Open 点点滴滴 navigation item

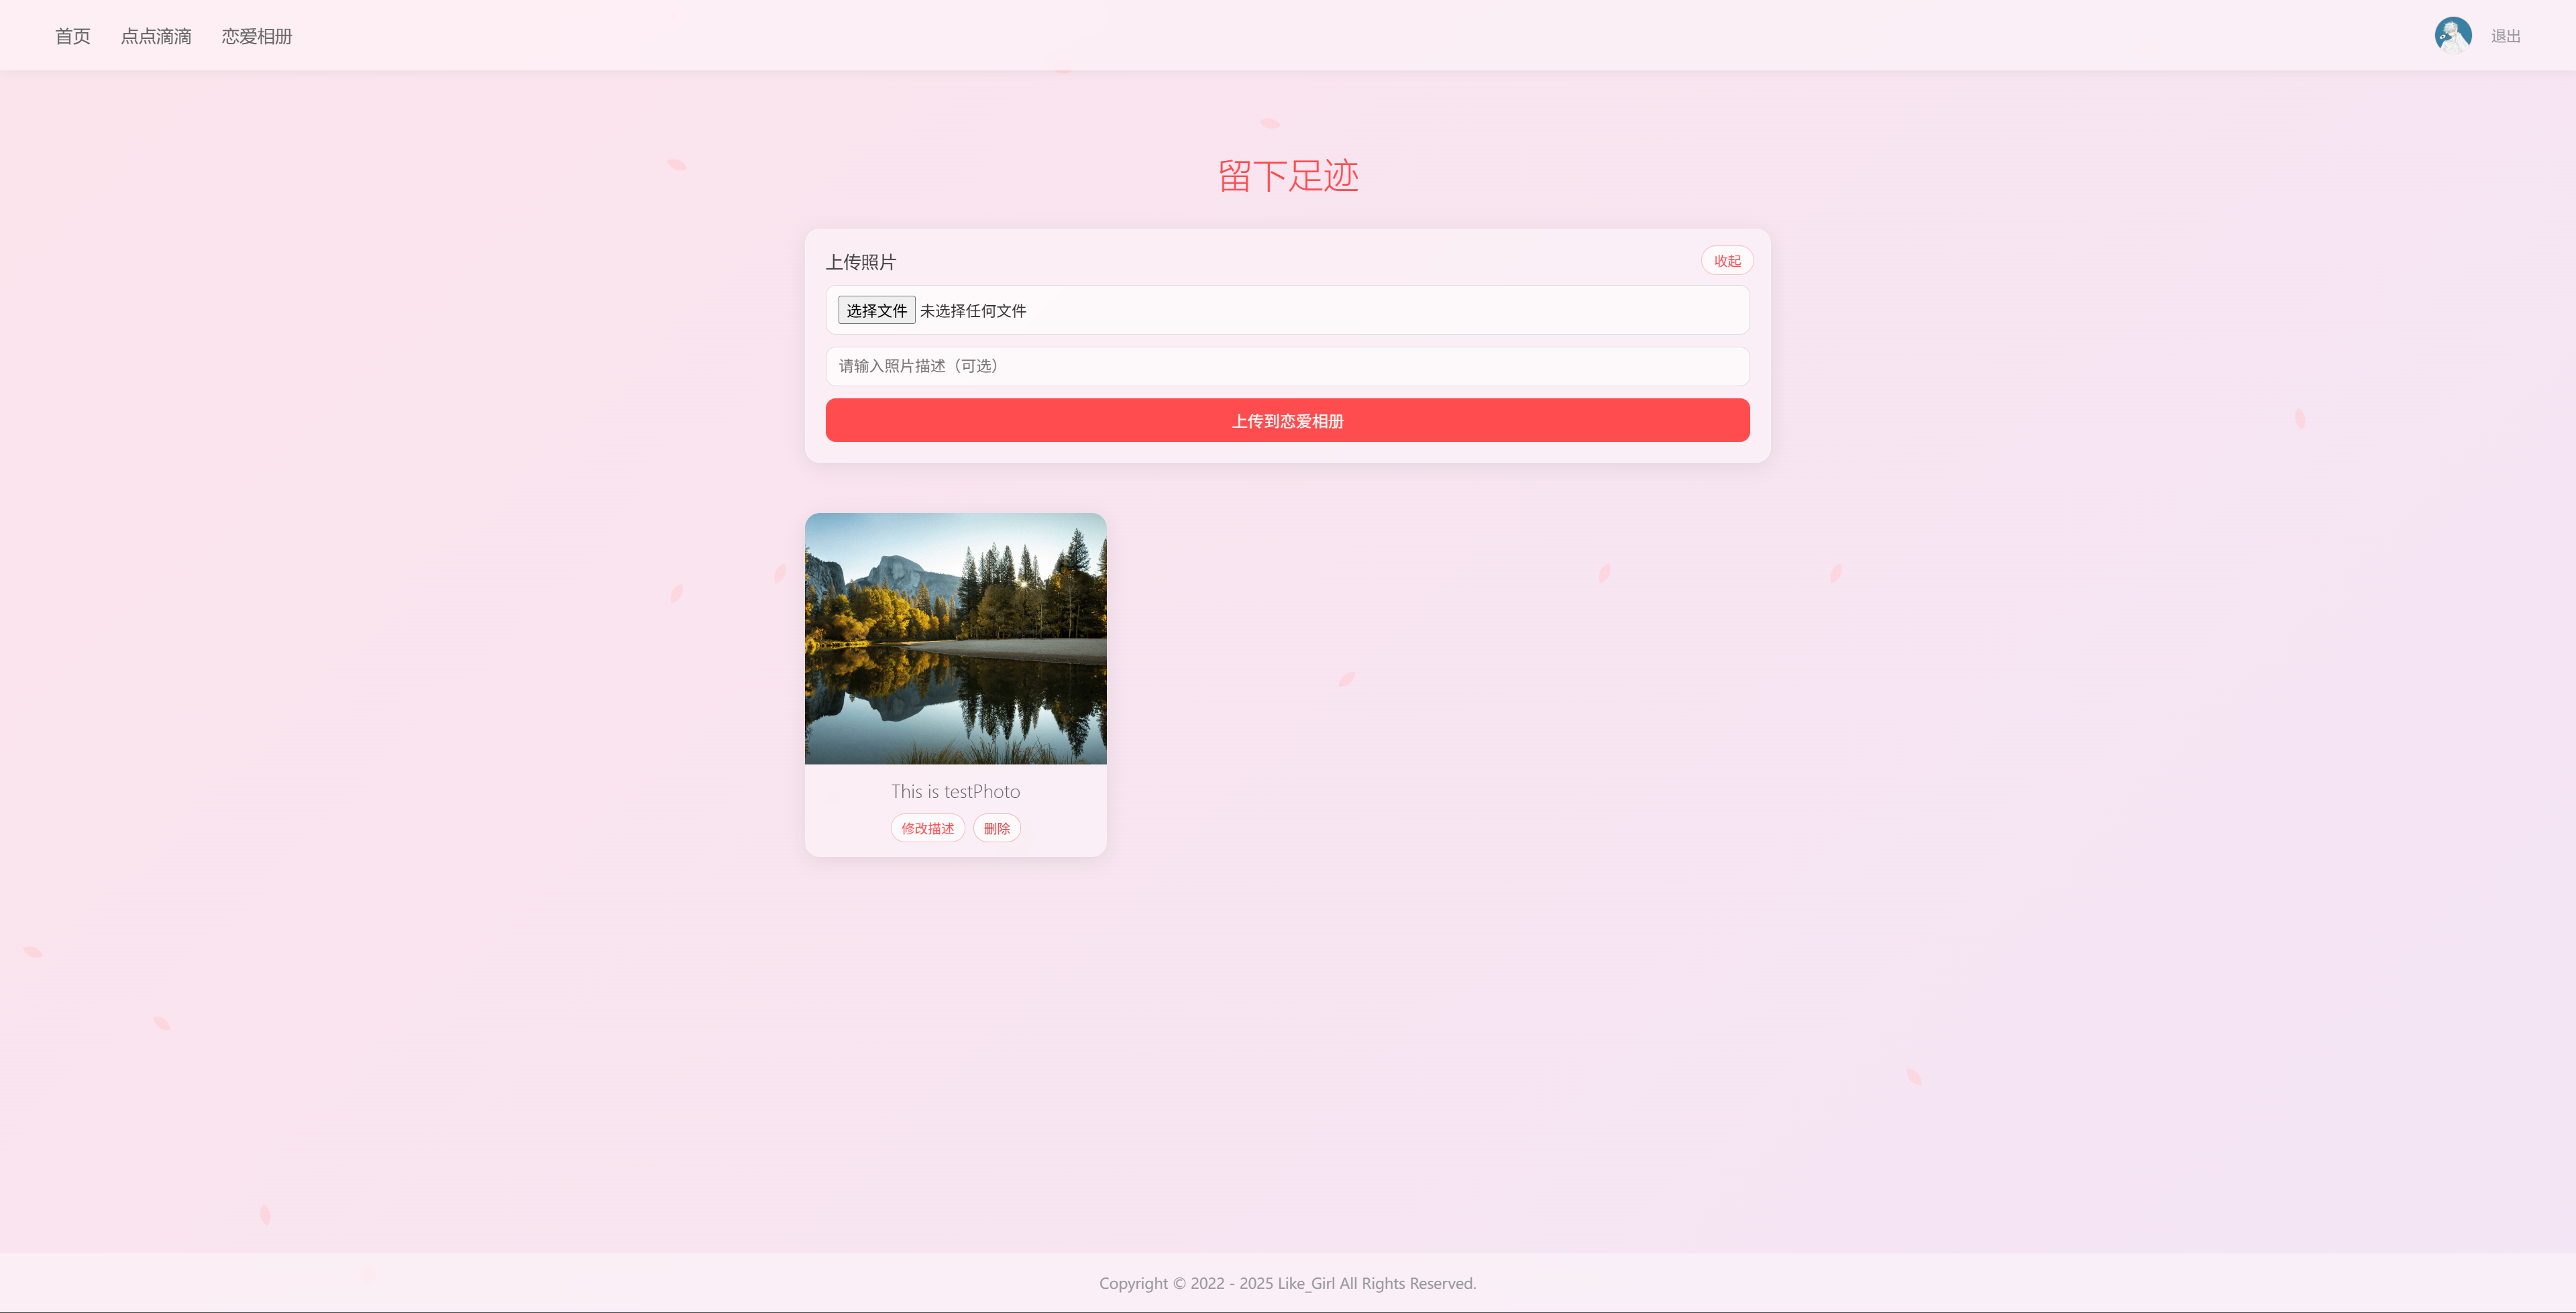[x=156, y=36]
